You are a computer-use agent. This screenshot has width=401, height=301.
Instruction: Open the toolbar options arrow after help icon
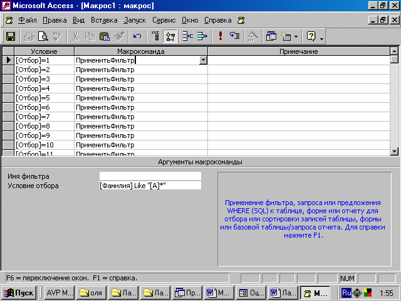tap(321, 38)
